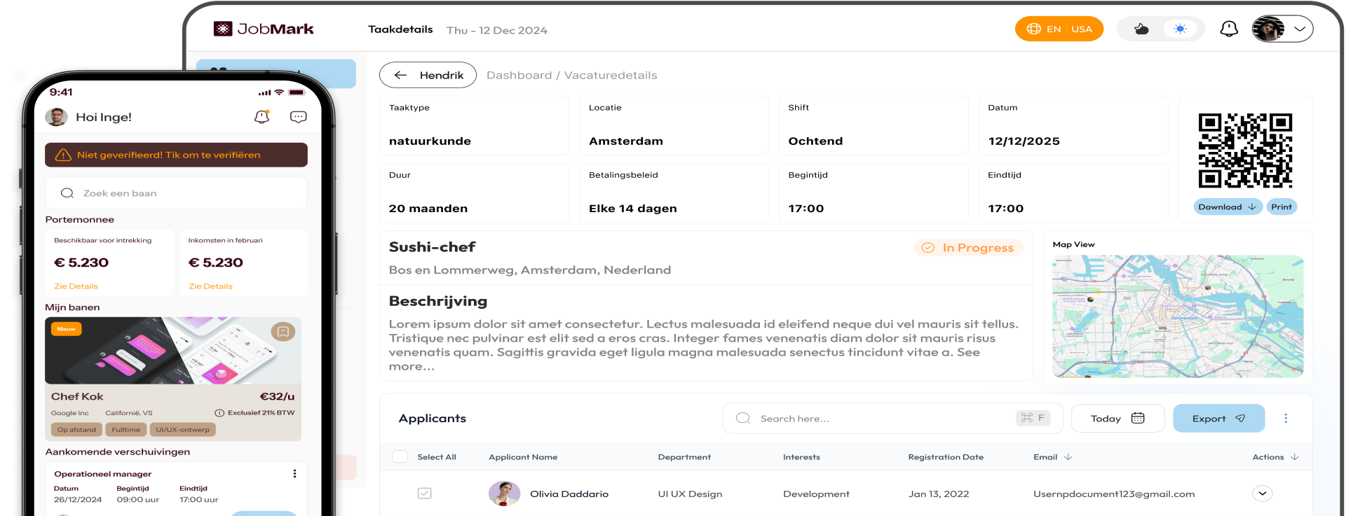Click the Amsterdam map view thumbnail

(1177, 316)
